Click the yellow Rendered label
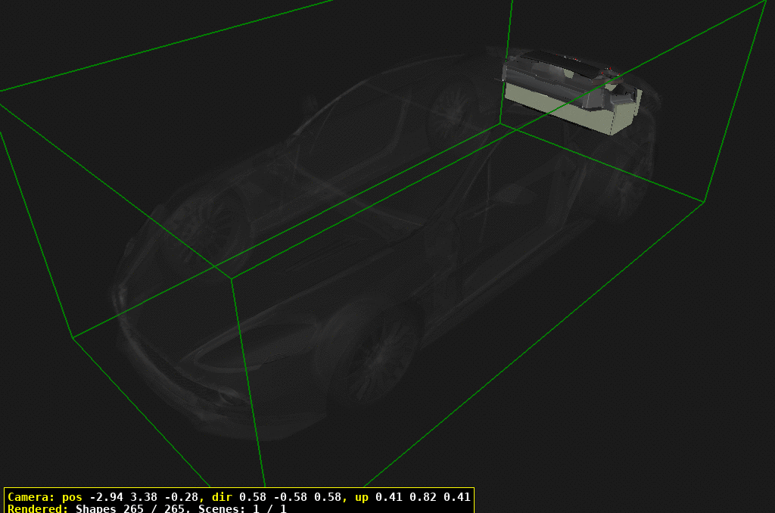This screenshot has height=513, width=775. 38,508
